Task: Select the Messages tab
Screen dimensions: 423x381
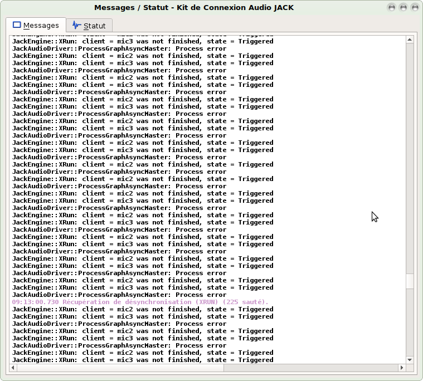Action: click(x=36, y=25)
